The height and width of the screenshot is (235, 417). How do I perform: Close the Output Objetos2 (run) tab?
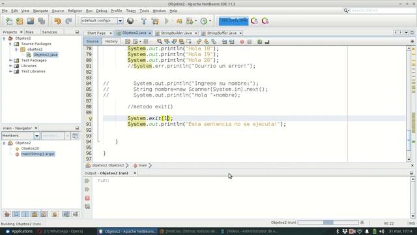135,173
